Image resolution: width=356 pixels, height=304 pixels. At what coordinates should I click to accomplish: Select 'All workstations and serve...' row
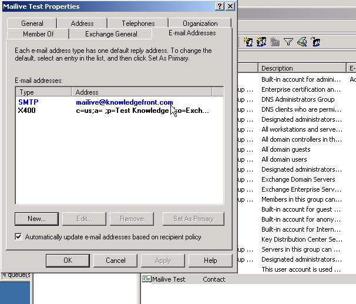[x=302, y=129]
